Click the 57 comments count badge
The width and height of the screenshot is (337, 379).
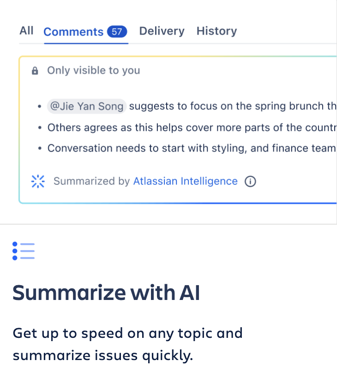click(x=117, y=32)
